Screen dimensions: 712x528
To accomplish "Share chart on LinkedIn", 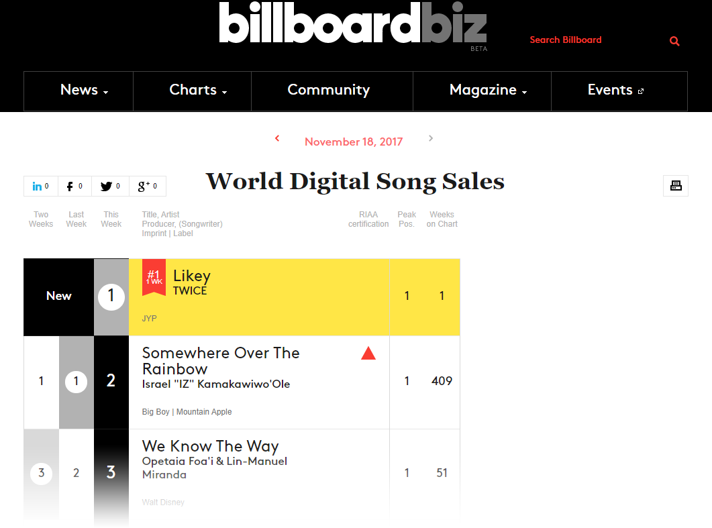I will [x=41, y=187].
